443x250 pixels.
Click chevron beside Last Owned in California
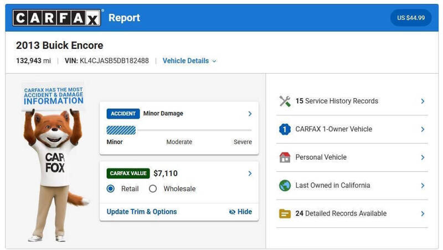423,186
